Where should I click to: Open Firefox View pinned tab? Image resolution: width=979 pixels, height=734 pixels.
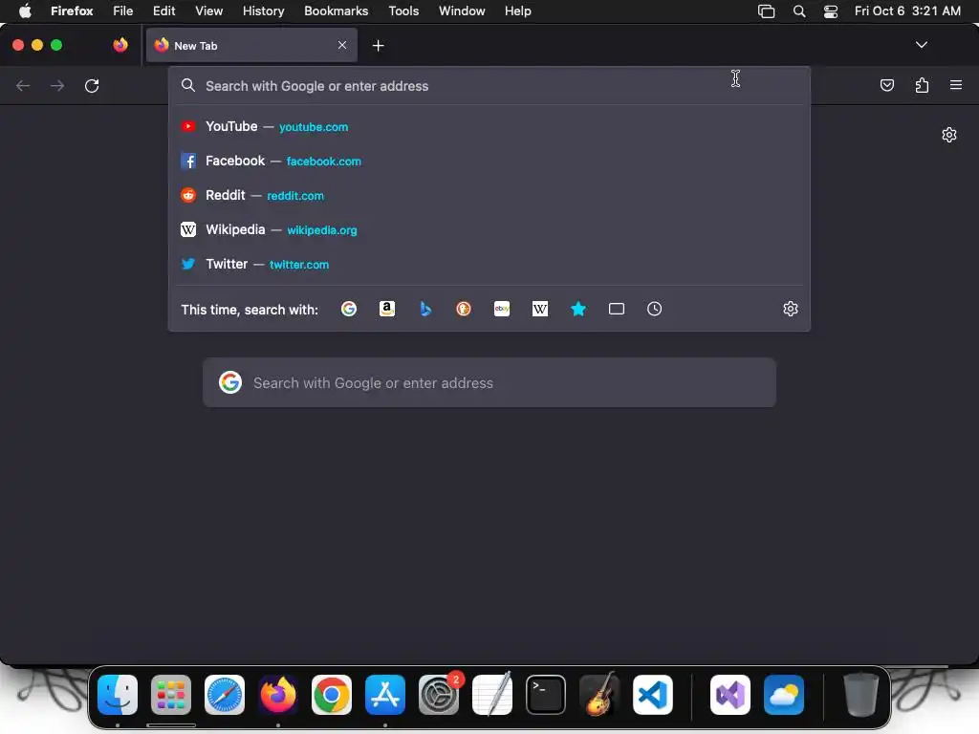click(x=120, y=45)
